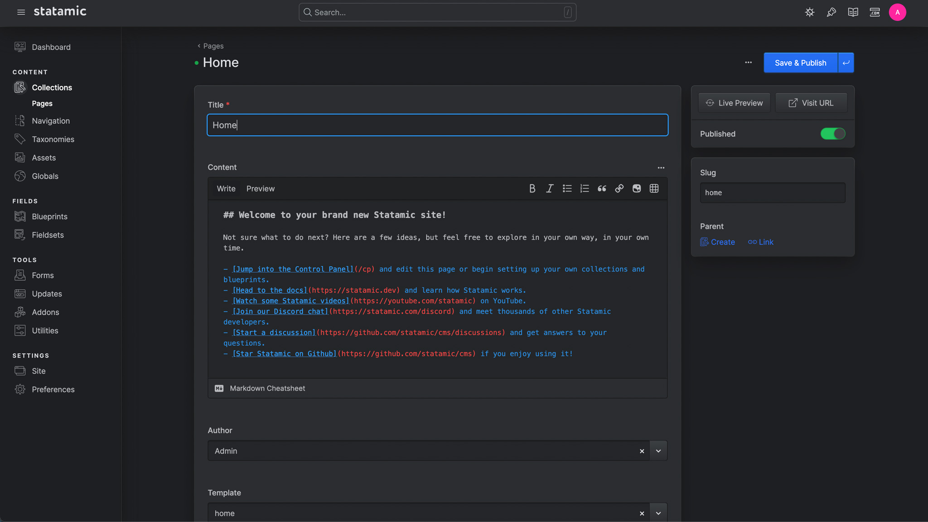Screen dimensions: 928x522
Task: Open Live Preview
Action: coord(734,103)
